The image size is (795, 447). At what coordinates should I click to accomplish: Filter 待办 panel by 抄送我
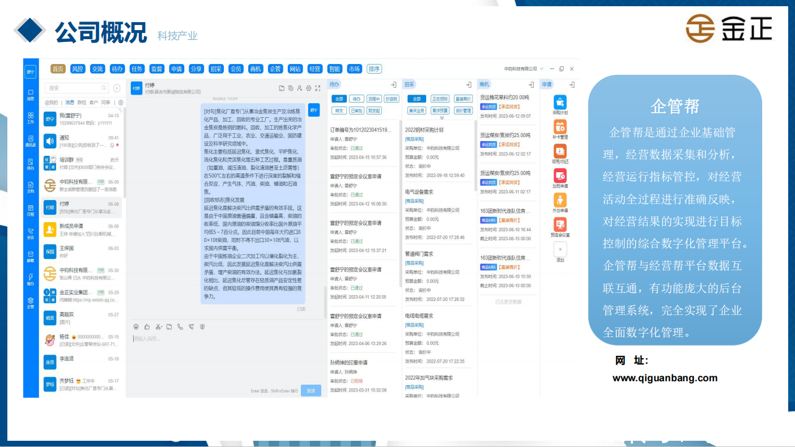(391, 99)
